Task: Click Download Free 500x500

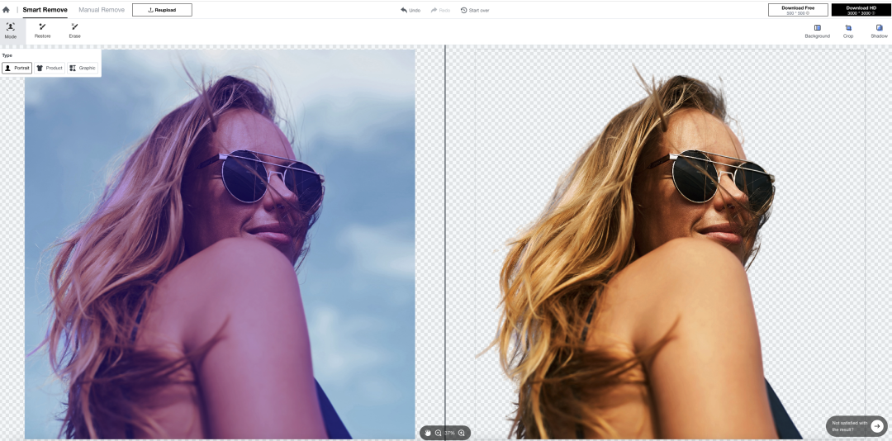Action: coord(798,10)
